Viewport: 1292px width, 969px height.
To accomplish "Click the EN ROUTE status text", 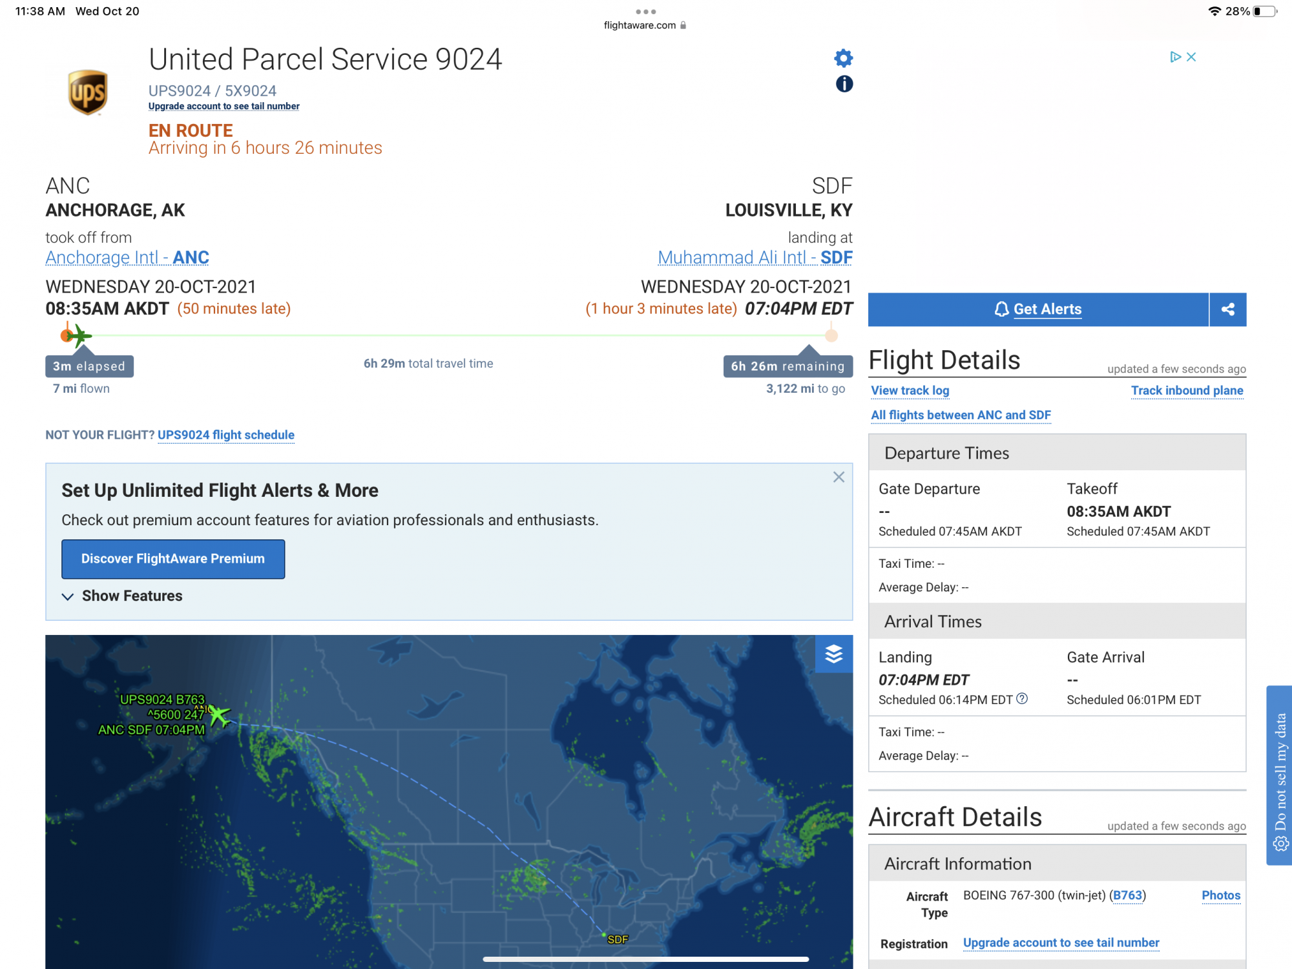I will pos(191,130).
